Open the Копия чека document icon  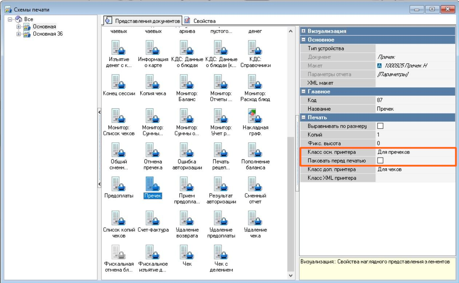(x=153, y=82)
